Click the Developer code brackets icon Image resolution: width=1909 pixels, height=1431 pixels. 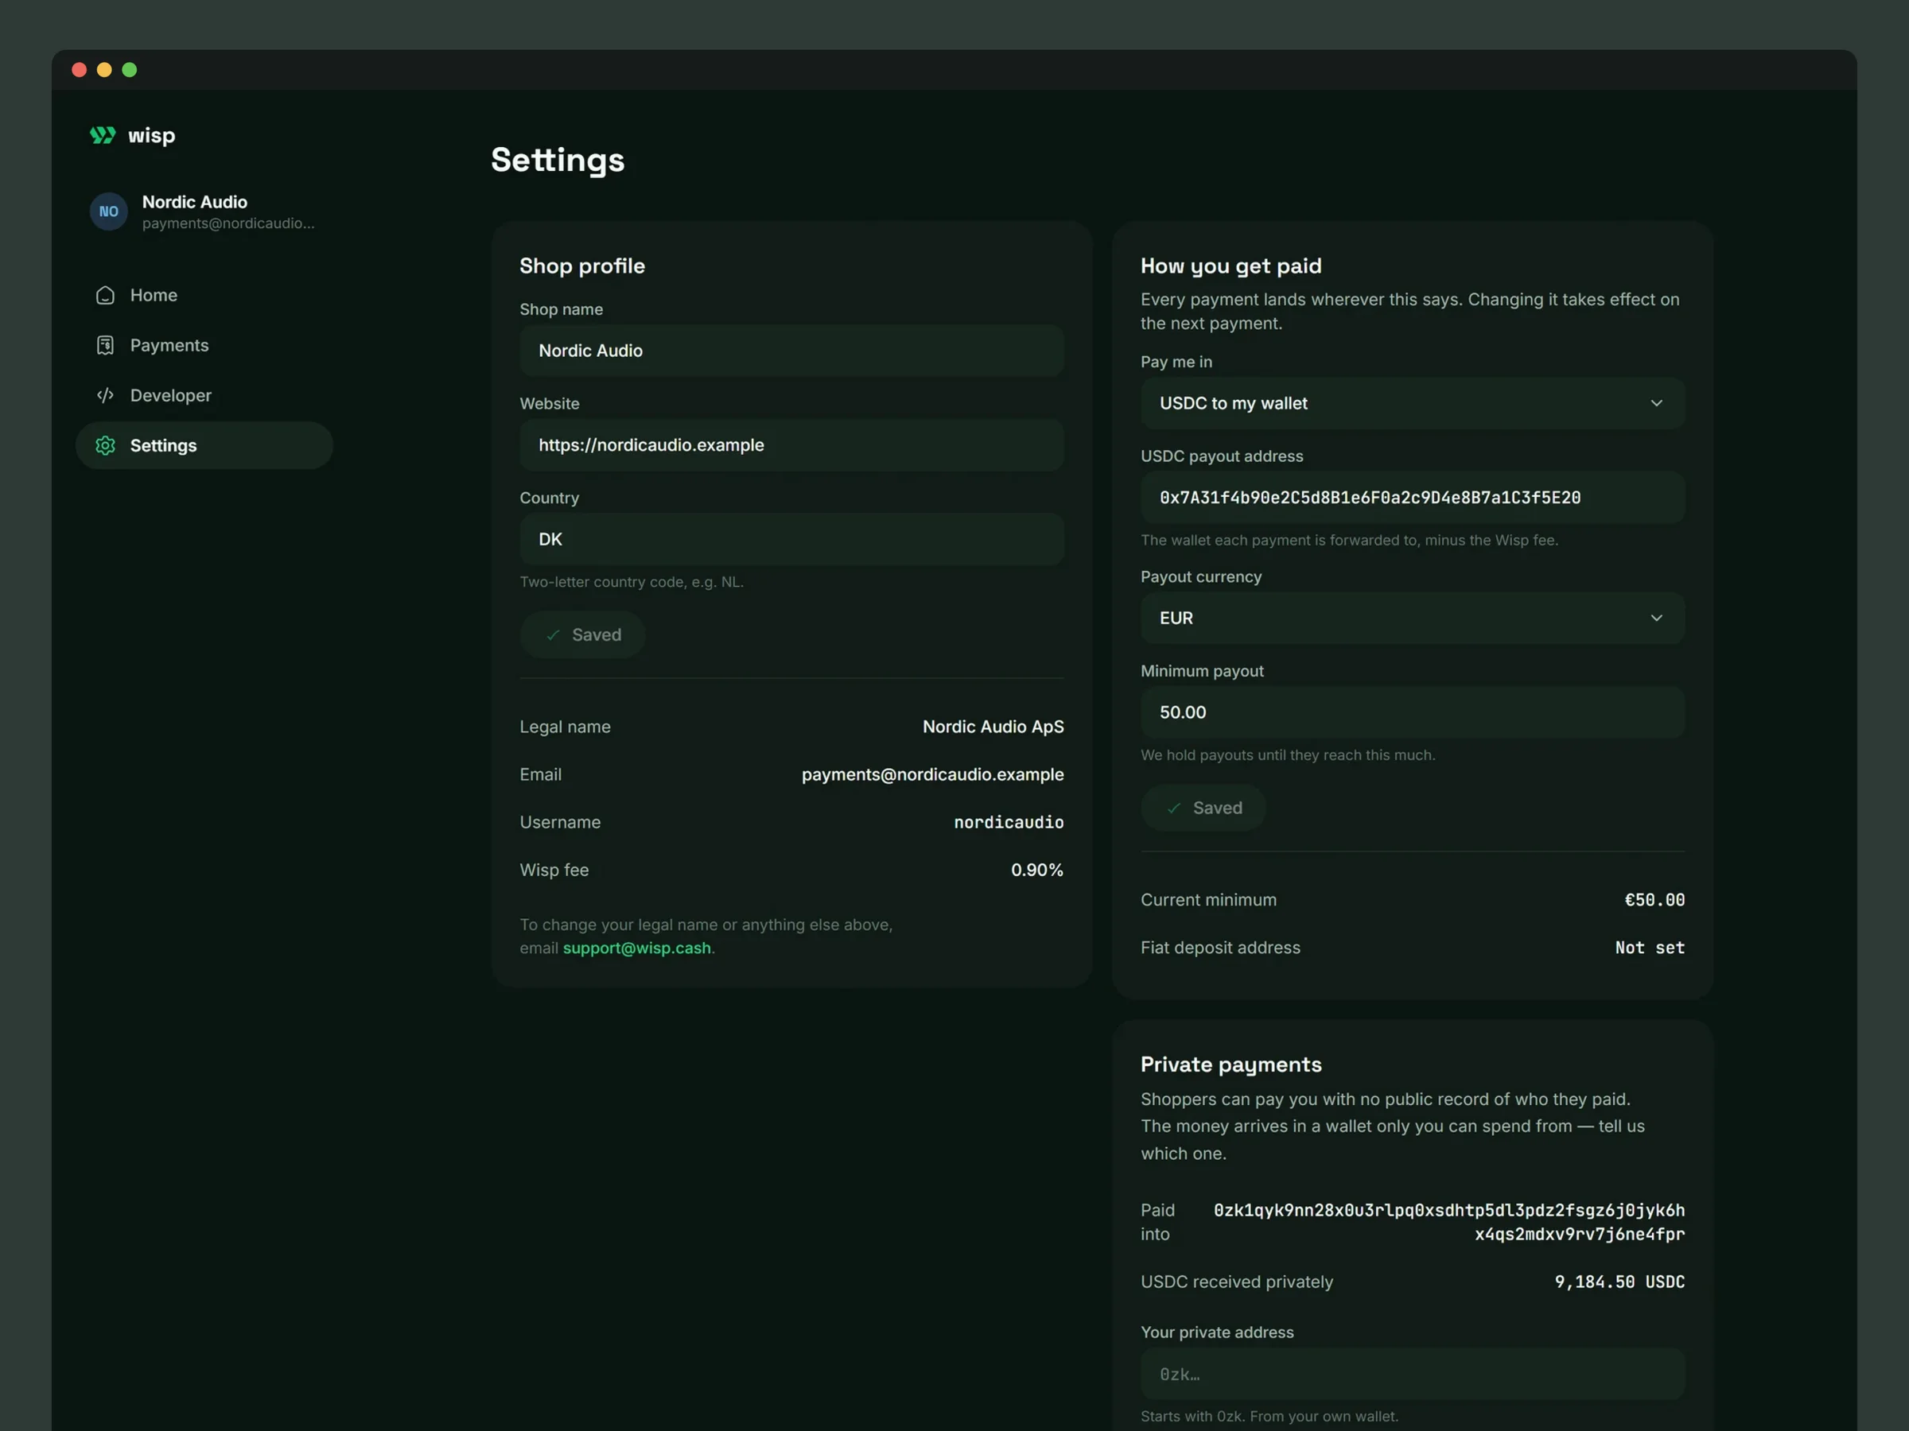click(105, 395)
